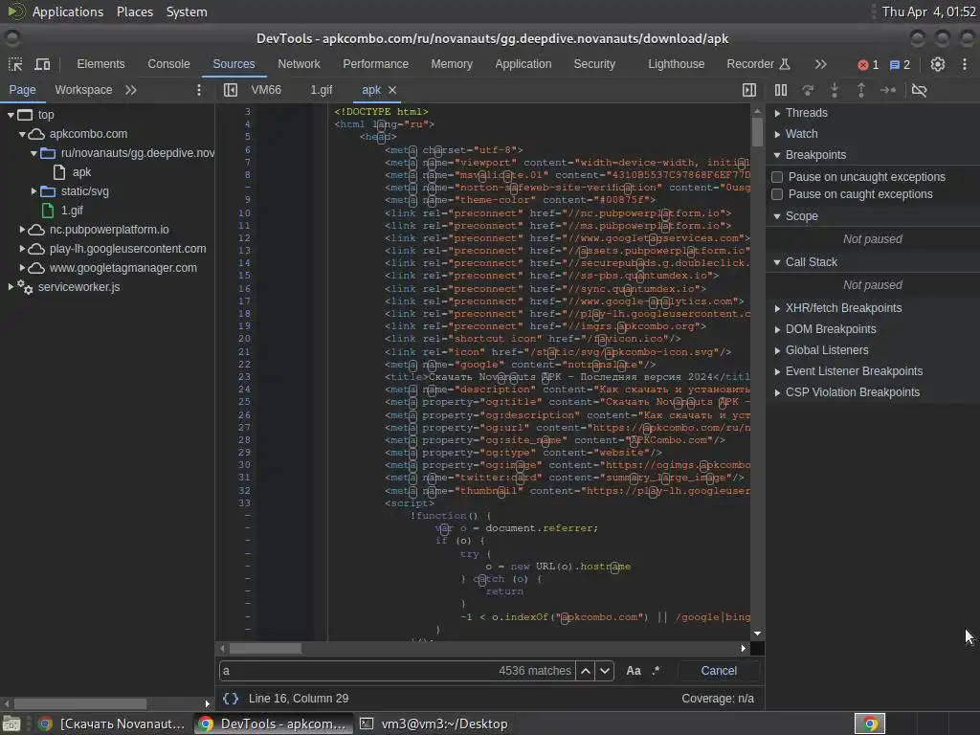Enable Pause on uncaught exceptions
The width and height of the screenshot is (980, 735).
point(777,177)
